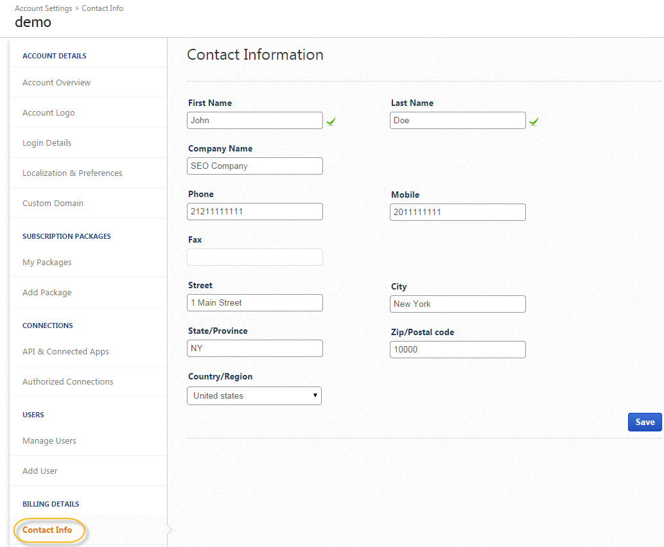View My Packages in the sidebar
664x547 pixels.
[x=47, y=262]
